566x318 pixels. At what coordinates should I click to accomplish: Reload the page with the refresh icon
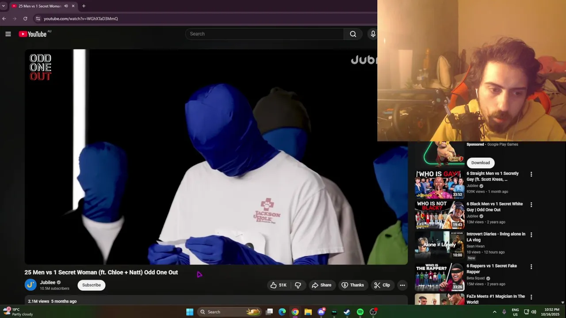coord(25,19)
